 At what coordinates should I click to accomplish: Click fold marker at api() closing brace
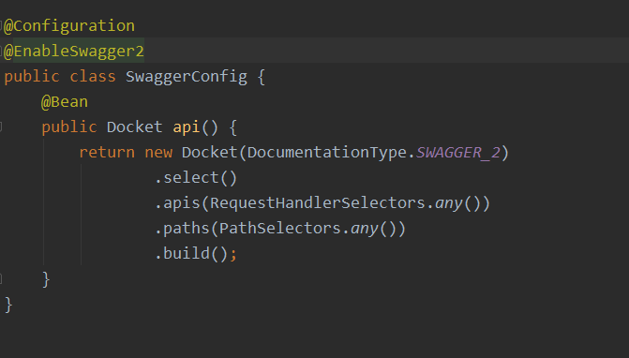[1, 278]
